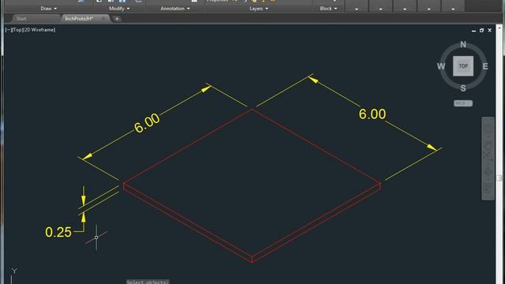Expand the Layers panel dropdown
The image size is (505, 284).
click(x=259, y=9)
